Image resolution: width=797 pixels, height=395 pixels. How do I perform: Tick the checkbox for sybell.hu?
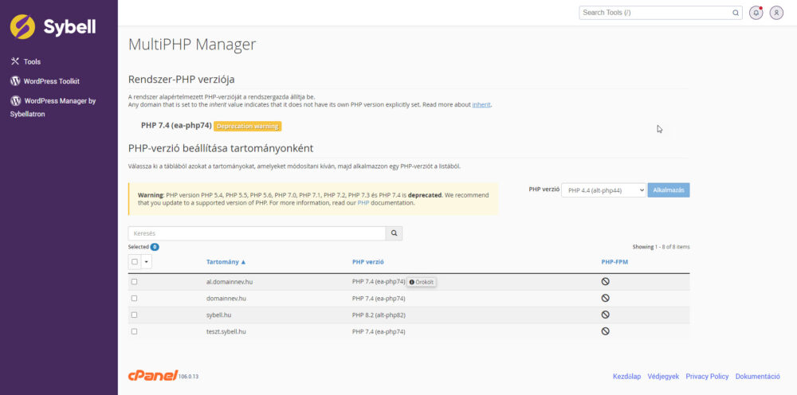(x=134, y=315)
